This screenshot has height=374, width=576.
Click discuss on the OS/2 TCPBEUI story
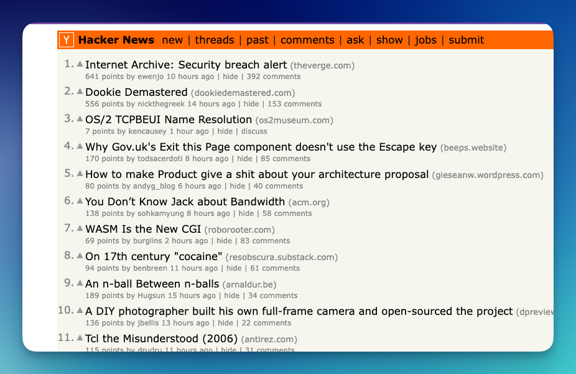point(254,131)
